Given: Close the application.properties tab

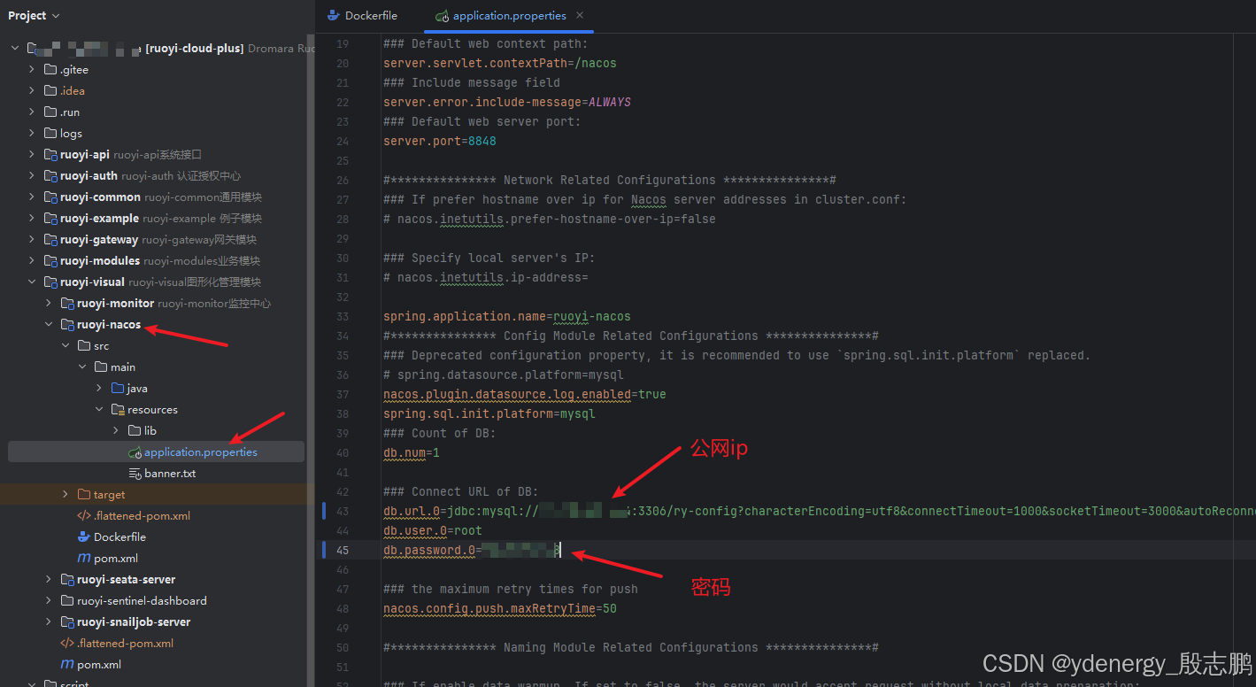Looking at the screenshot, I should pyautogui.click(x=580, y=16).
